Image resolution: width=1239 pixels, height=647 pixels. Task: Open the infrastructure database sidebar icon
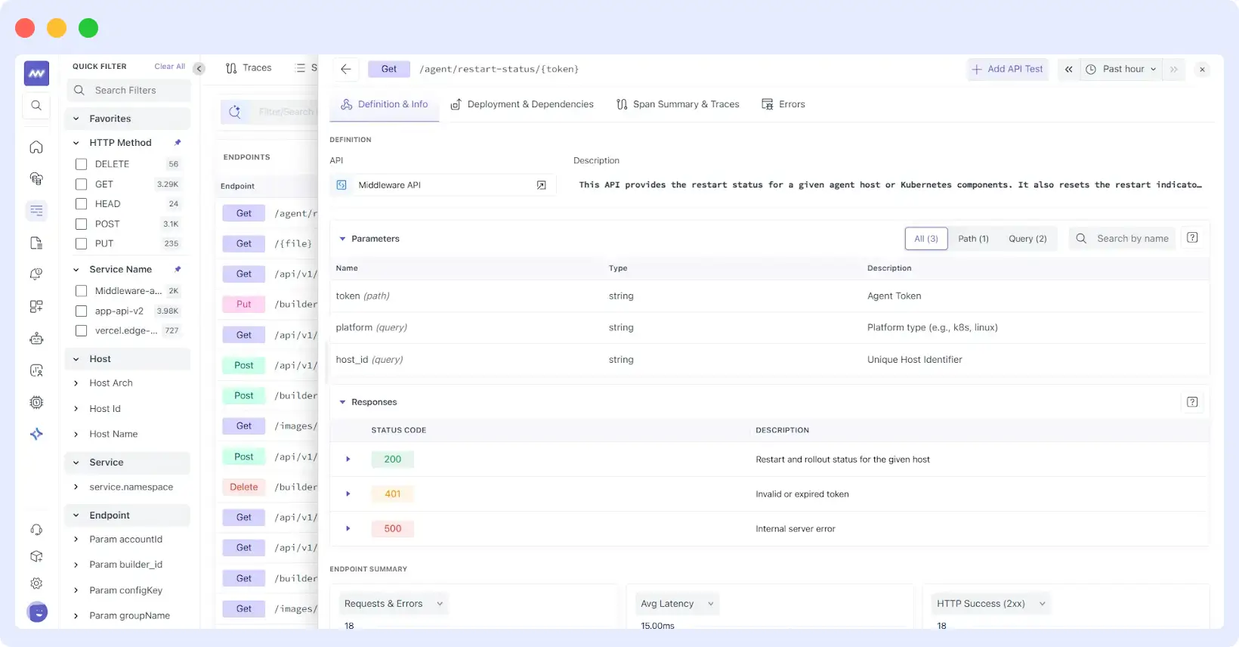pyautogui.click(x=36, y=179)
